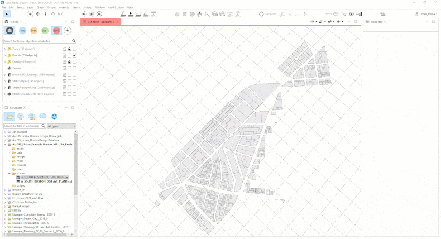
Task: Click the Generate models button
Action: click(x=267, y=14)
